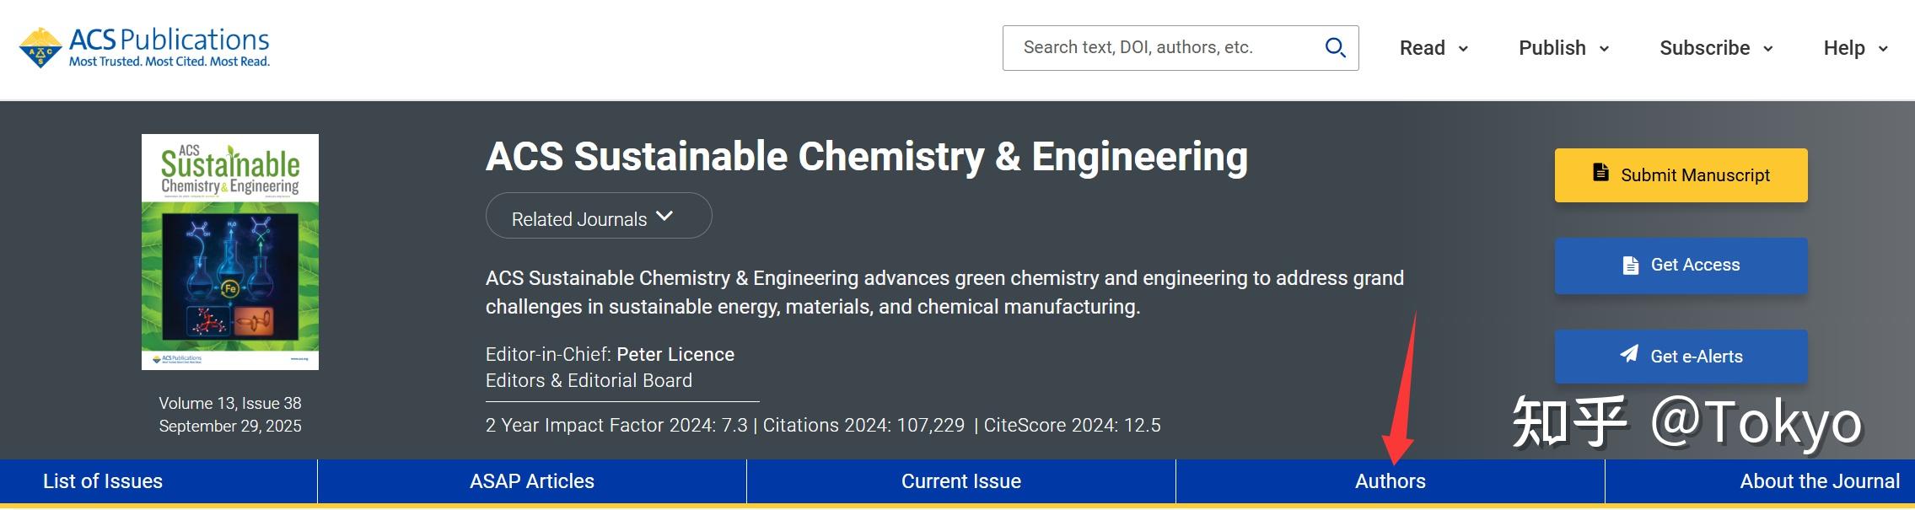Screen dimensions: 1915x510
Task: Click the search magnifier icon
Action: pos(1335,47)
